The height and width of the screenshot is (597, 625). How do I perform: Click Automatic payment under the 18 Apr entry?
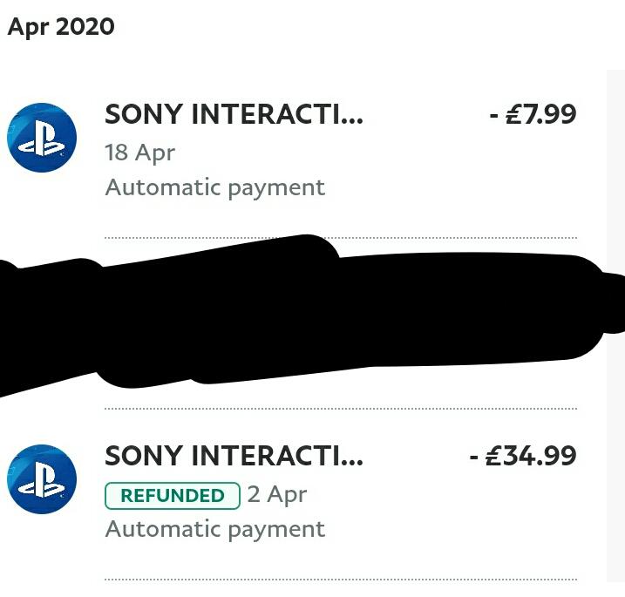pos(214,187)
